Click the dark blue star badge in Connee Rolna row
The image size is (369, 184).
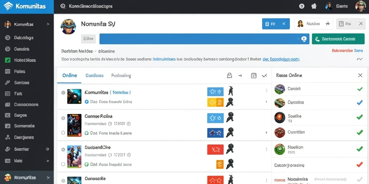[x=215, y=133]
